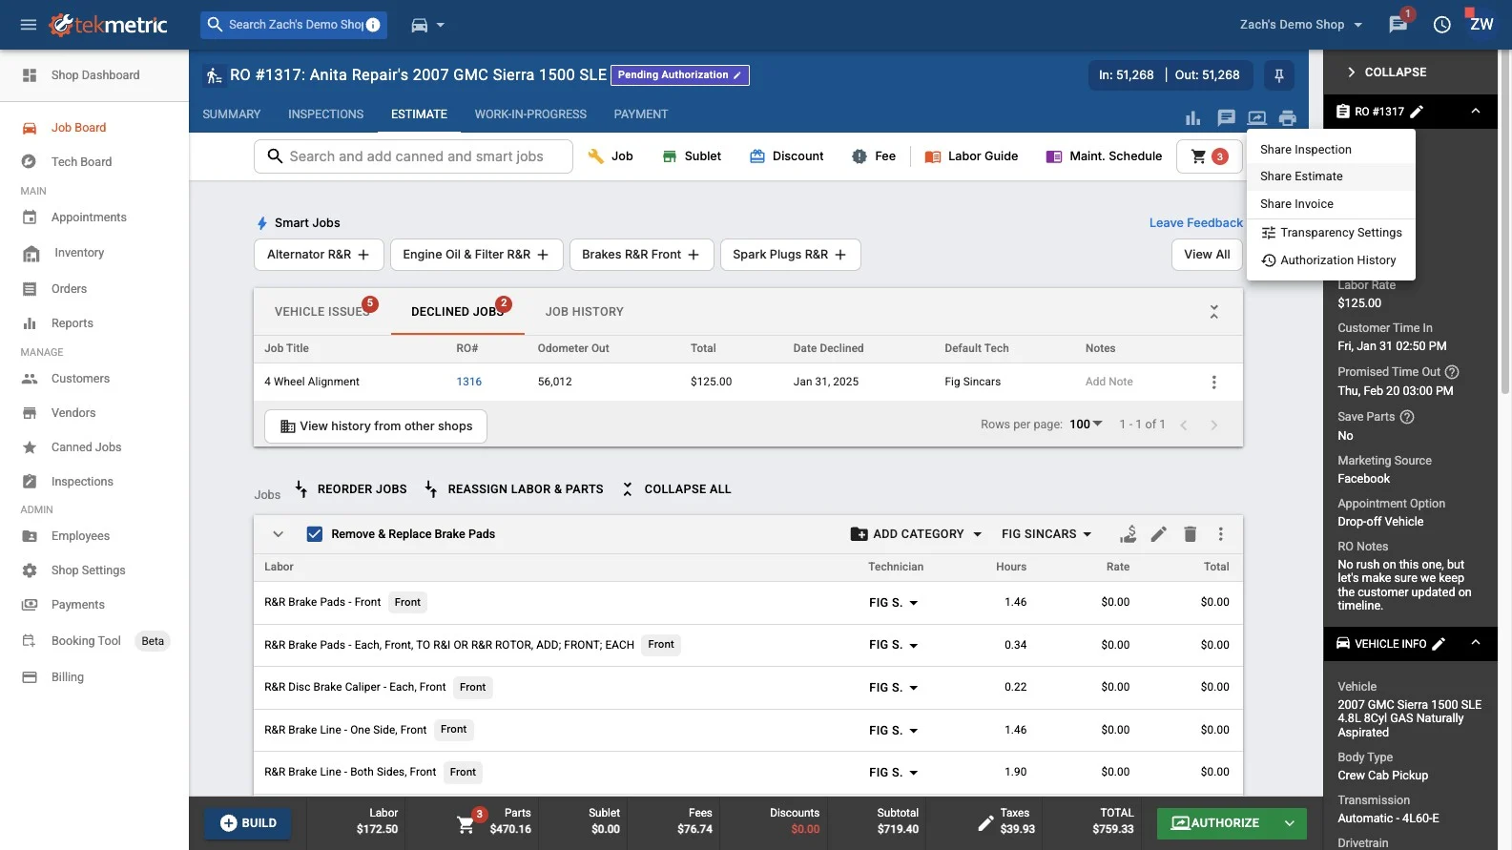Click View history from other shops

pyautogui.click(x=376, y=426)
